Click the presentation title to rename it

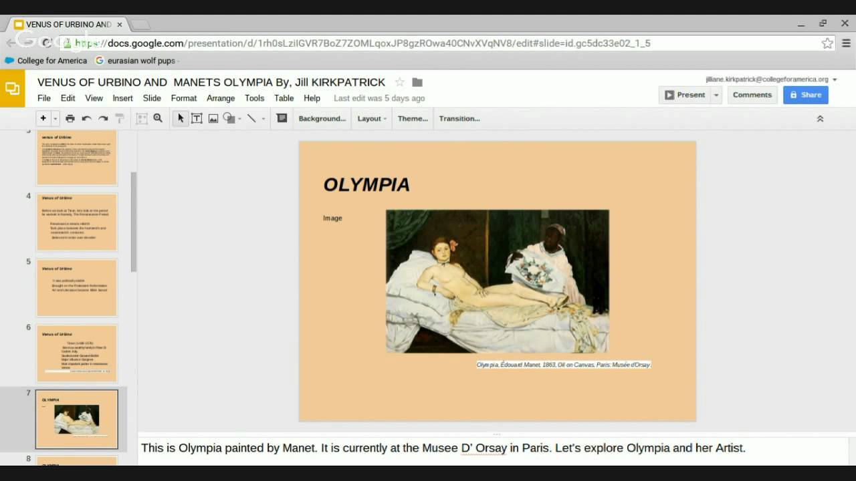pyautogui.click(x=211, y=82)
